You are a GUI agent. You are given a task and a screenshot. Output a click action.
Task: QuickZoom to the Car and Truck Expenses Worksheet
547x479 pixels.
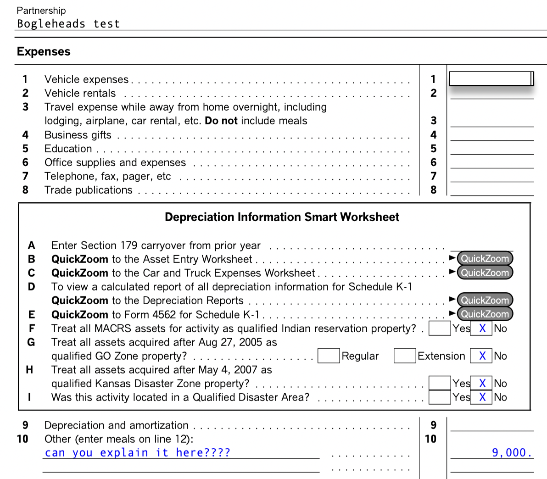pyautogui.click(x=485, y=272)
